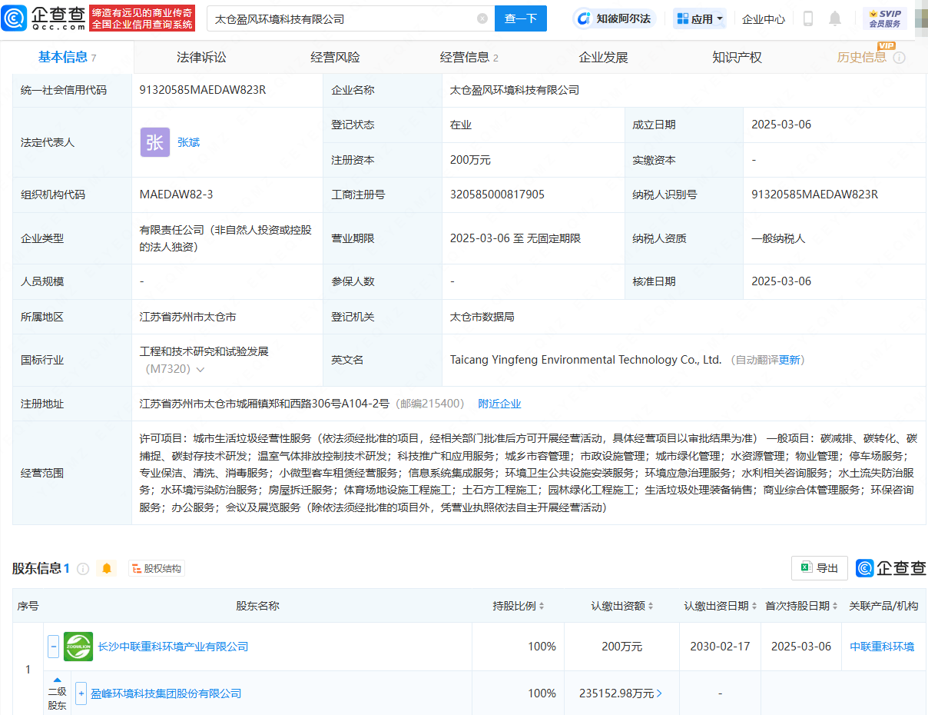This screenshot has height=715, width=928.
Task: Open the 盈峰环境科技集团股份有限公司 link
Action: [166, 693]
